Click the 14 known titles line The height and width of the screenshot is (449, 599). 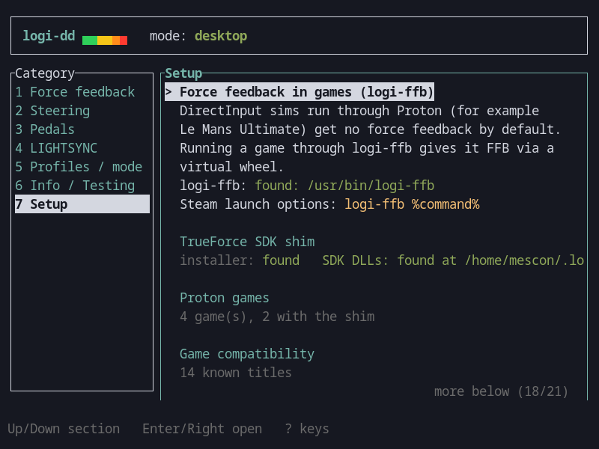coord(236,373)
